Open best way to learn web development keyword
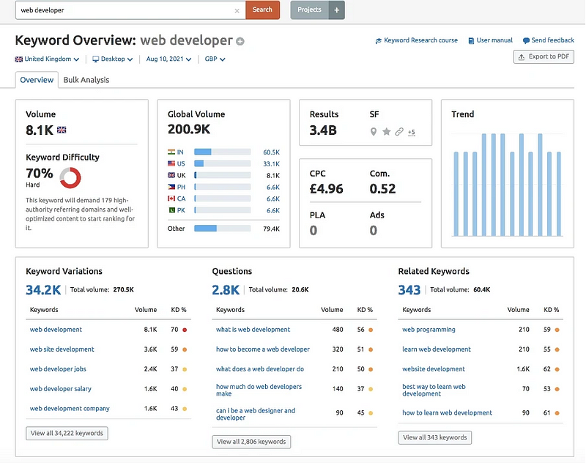Viewport: 586px width, 463px height. click(434, 390)
